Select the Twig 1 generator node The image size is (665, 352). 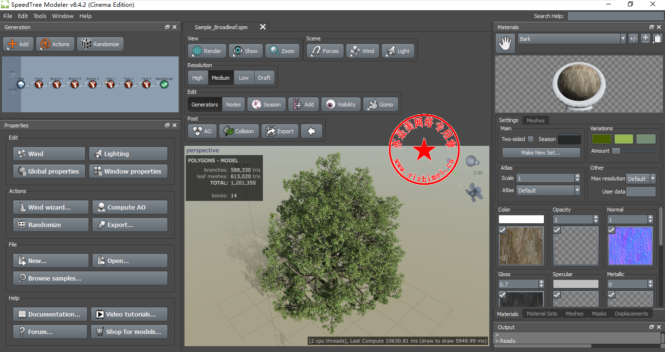(x=111, y=85)
